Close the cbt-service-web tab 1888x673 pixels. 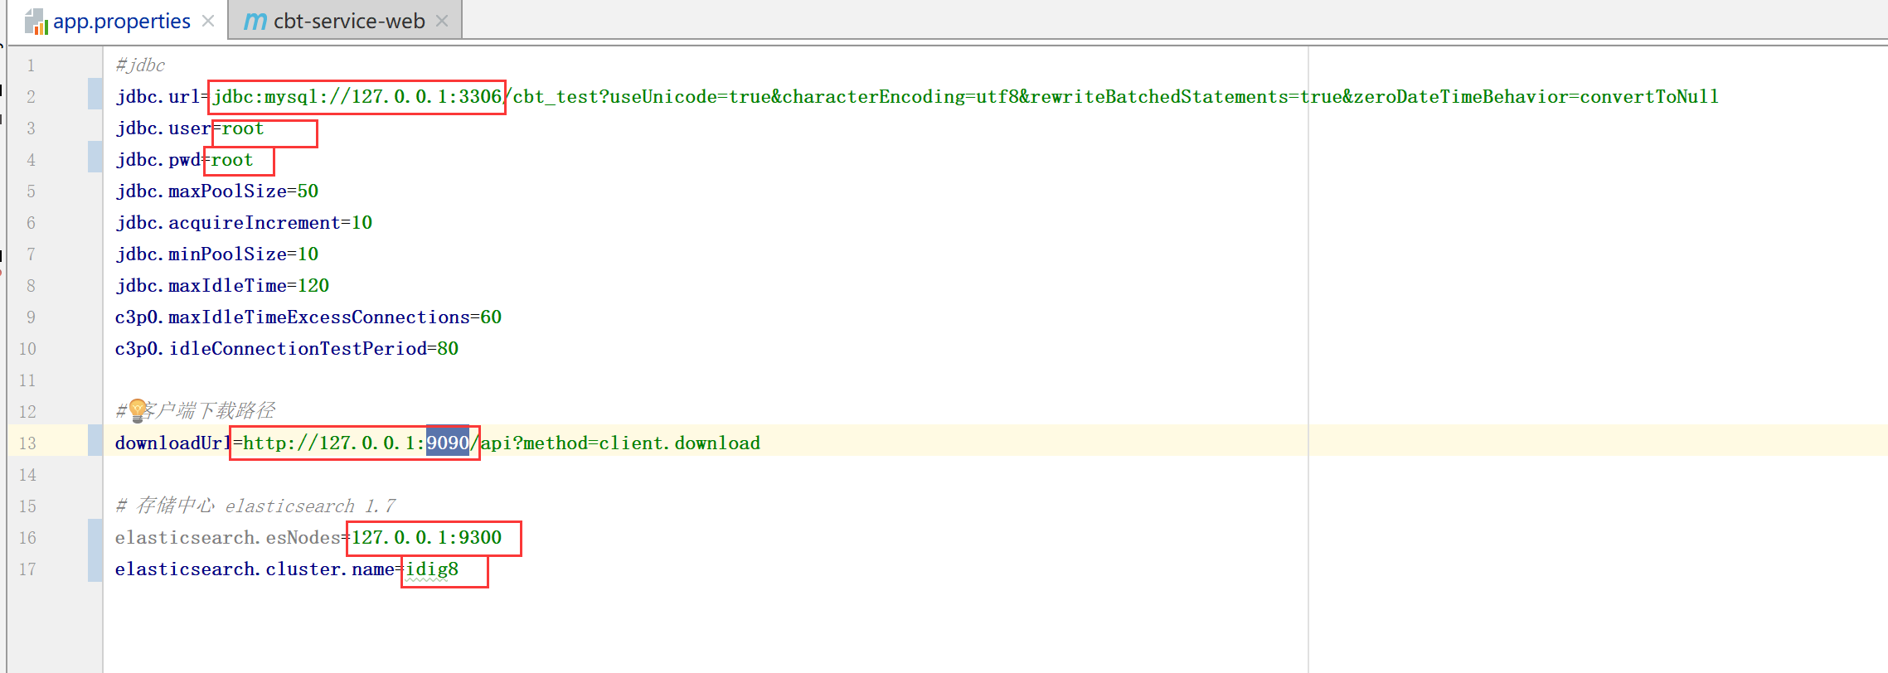point(442,21)
